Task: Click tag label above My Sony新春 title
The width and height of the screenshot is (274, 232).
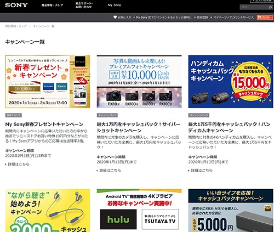Action: click(14, 115)
